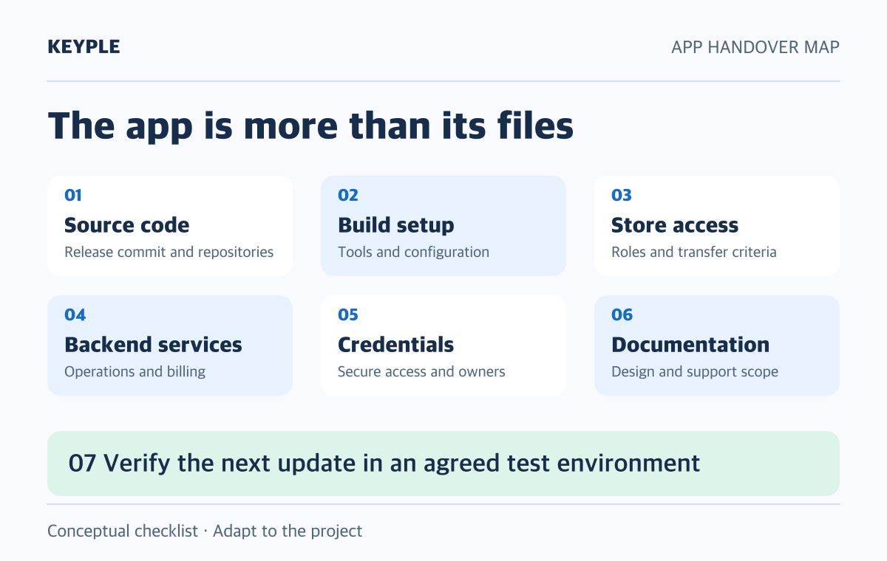Click "Roles and transfer criteria" text
Screen dimensions: 887x561
694,252
